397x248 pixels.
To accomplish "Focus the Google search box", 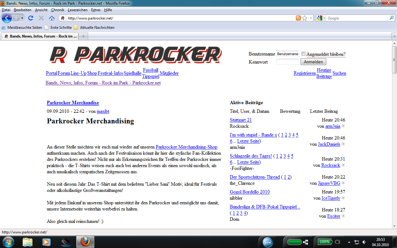I will tap(358, 18).
